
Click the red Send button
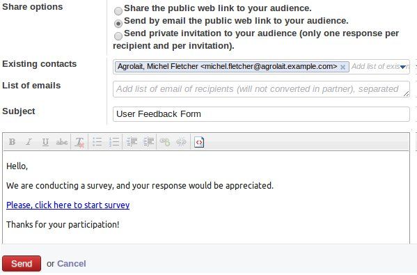coord(22,264)
